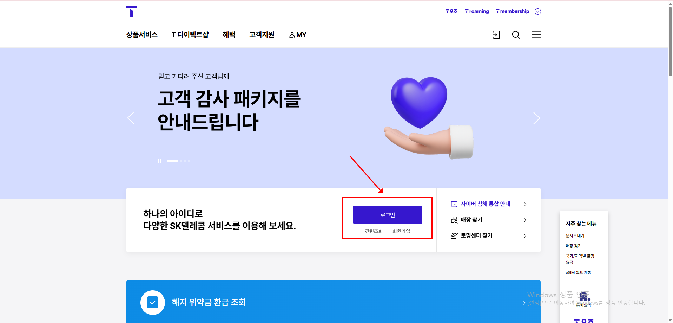Viewport: 673px width, 323px height.
Task: Show the previous banner slide
Action: pos(131,118)
